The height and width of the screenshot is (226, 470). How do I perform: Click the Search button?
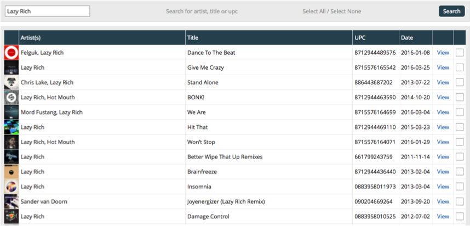[x=452, y=11]
